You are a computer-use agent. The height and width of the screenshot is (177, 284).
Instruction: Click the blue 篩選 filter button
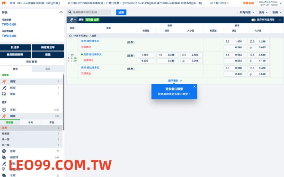(121, 12)
